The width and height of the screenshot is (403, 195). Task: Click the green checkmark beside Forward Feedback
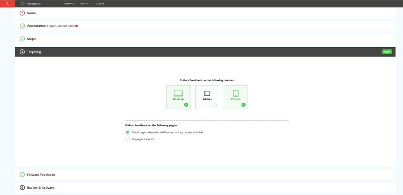tap(22, 175)
